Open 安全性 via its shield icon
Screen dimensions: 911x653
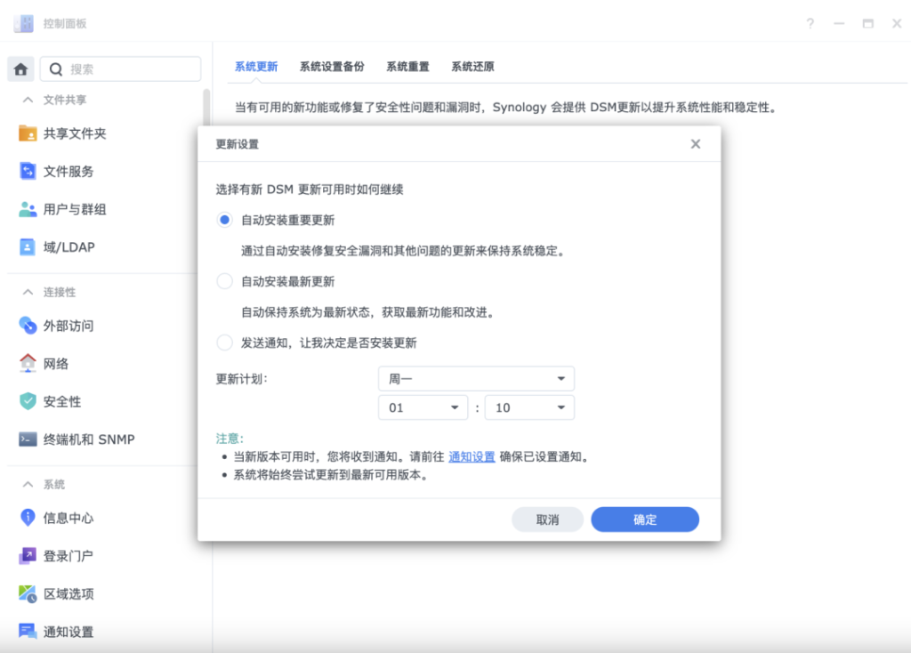point(28,401)
